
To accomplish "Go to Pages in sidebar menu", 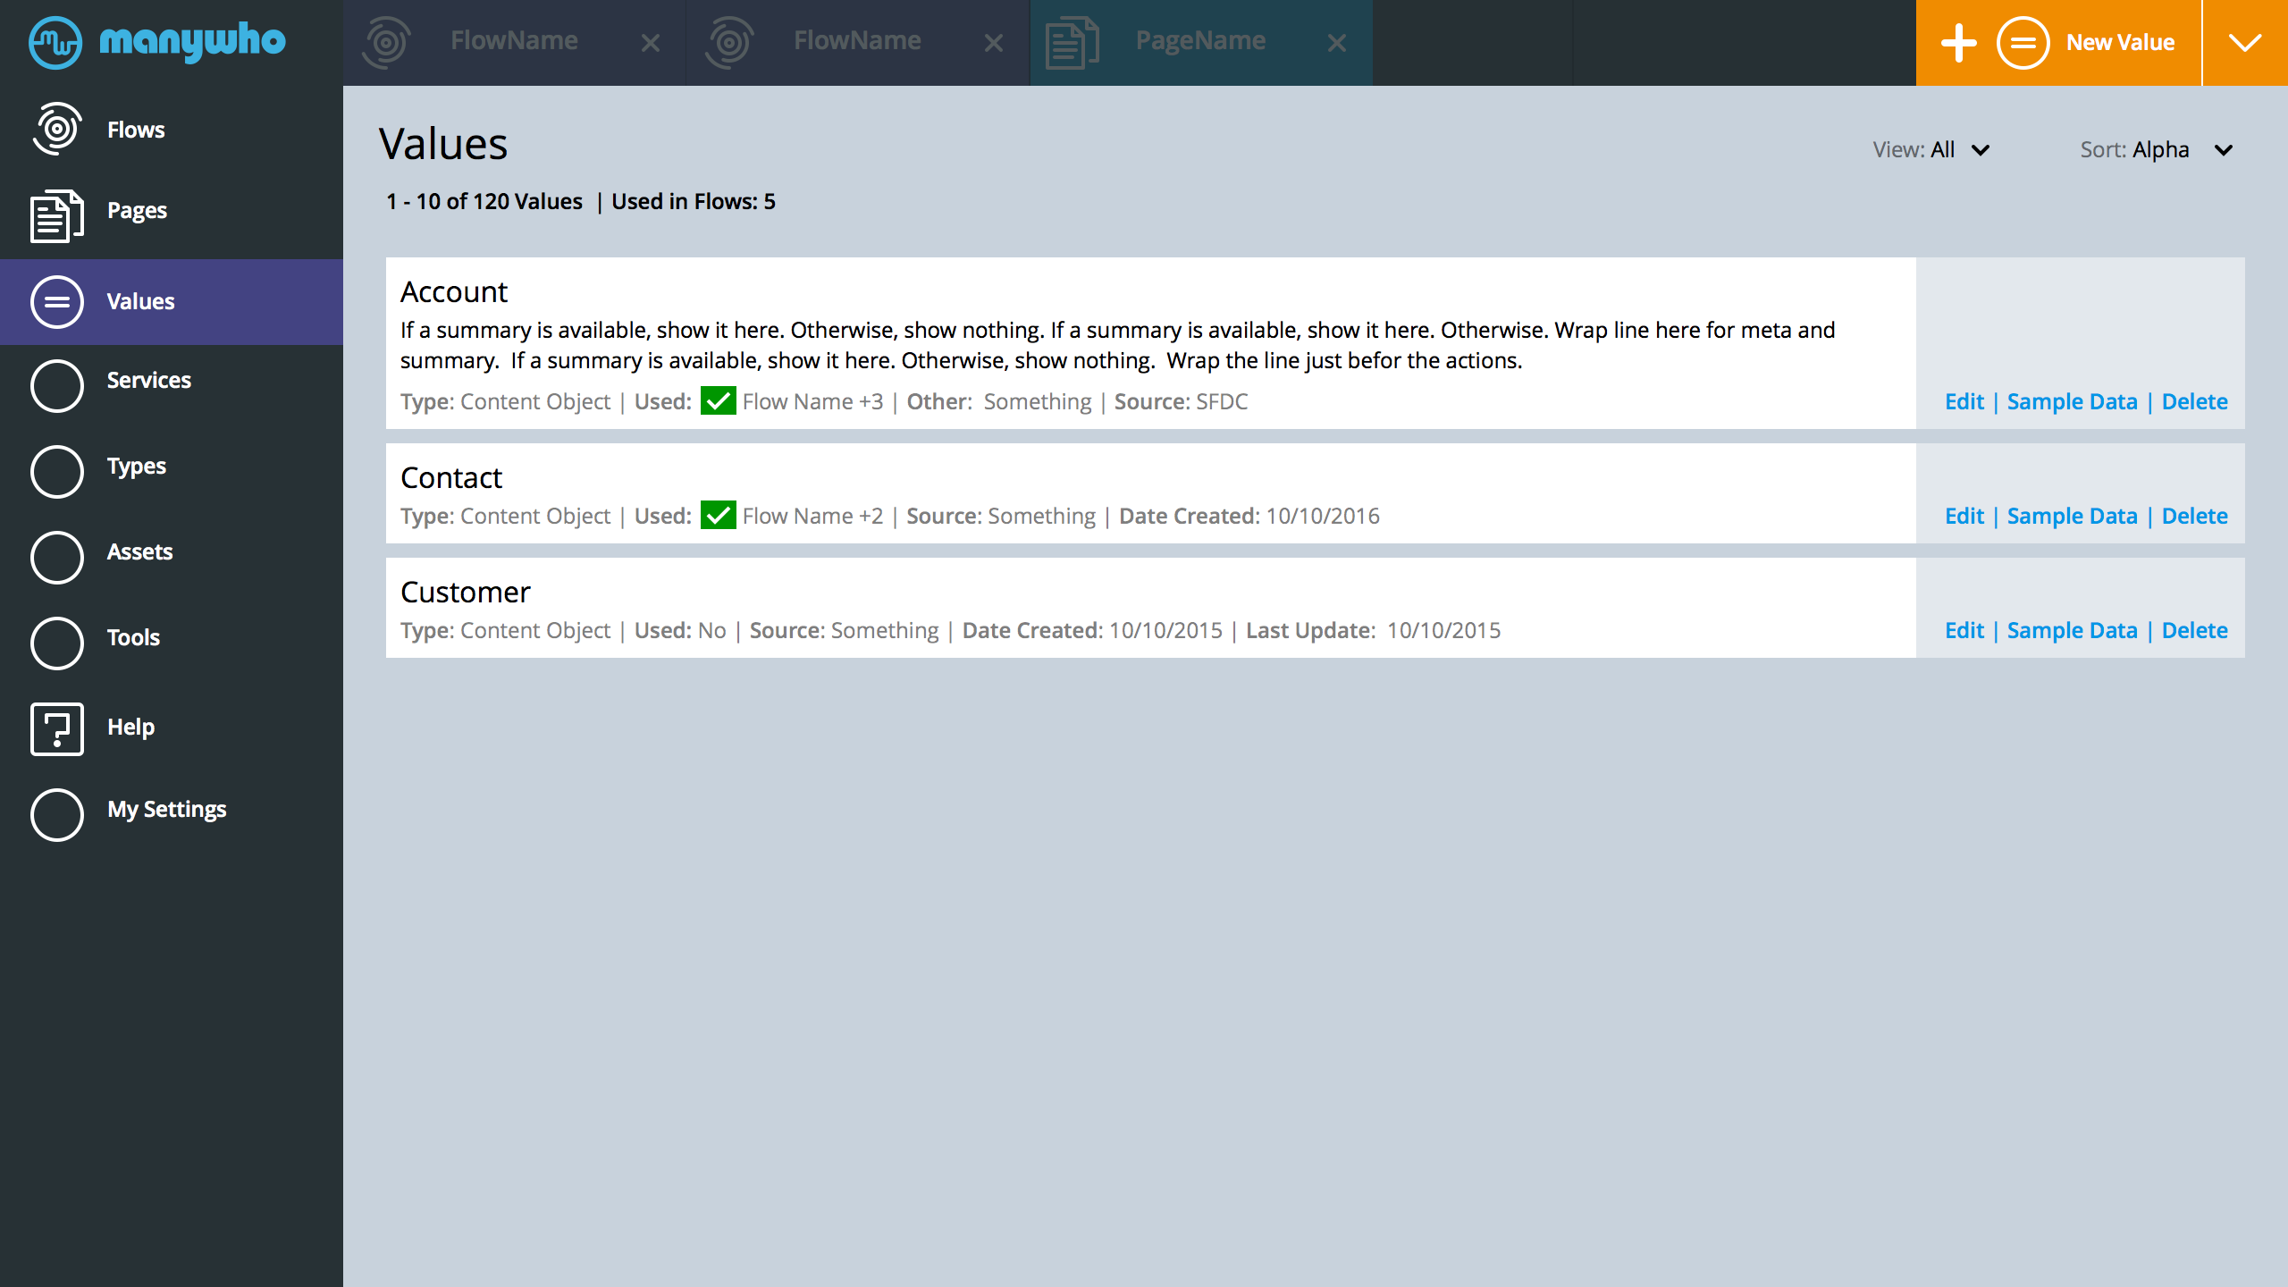I will 137,211.
